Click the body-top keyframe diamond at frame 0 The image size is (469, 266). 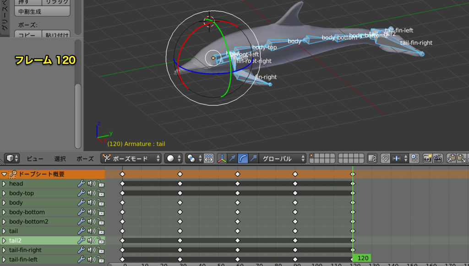point(122,193)
